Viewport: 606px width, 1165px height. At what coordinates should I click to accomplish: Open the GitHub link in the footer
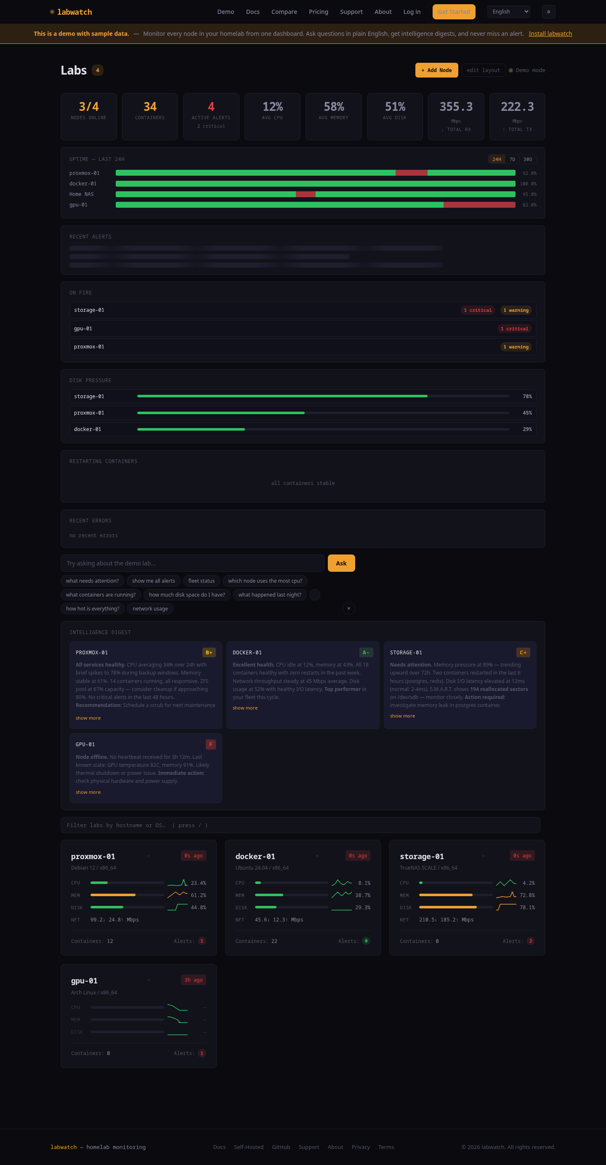coord(281,1147)
